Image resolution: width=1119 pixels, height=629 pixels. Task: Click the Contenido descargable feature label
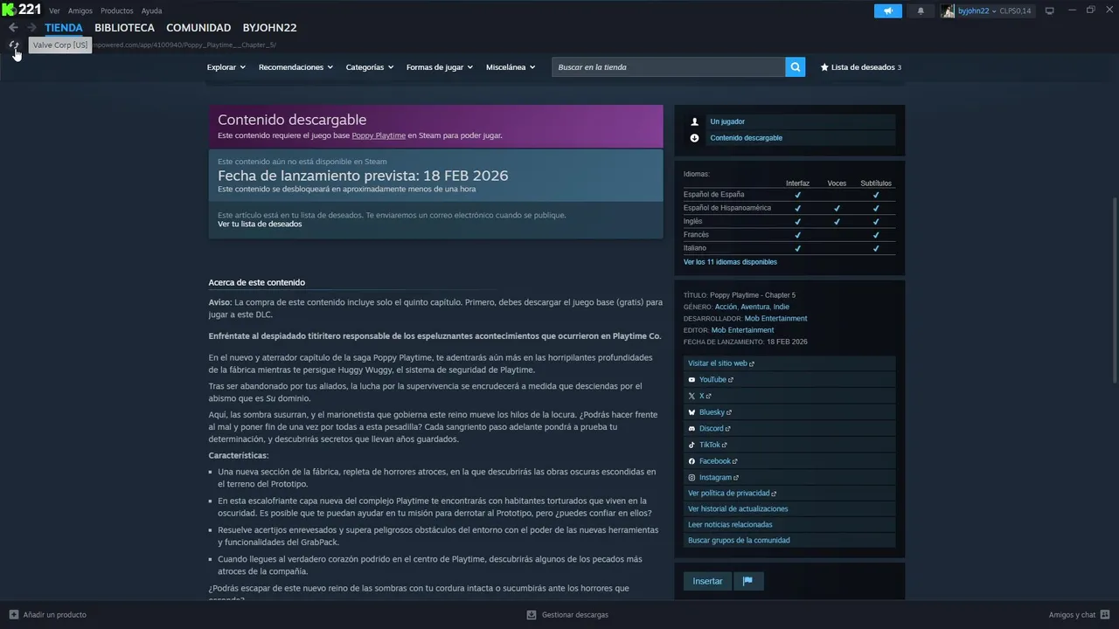pyautogui.click(x=746, y=138)
